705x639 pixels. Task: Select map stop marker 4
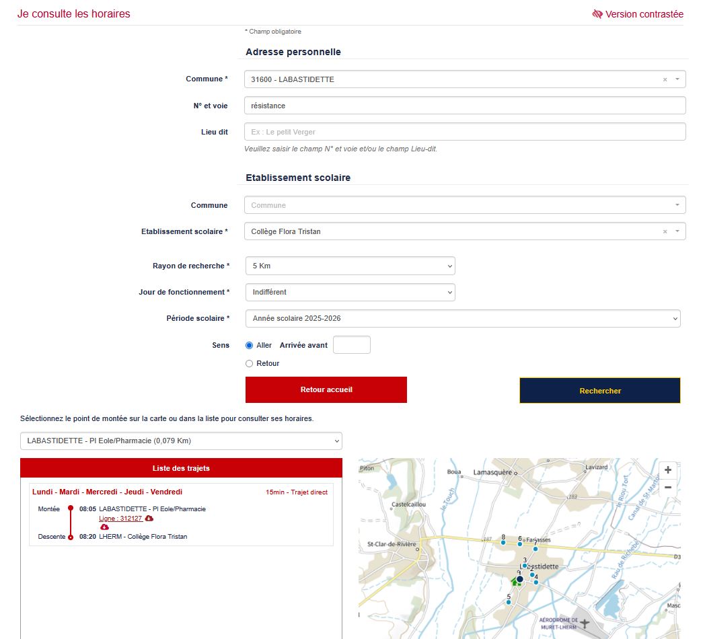536,582
